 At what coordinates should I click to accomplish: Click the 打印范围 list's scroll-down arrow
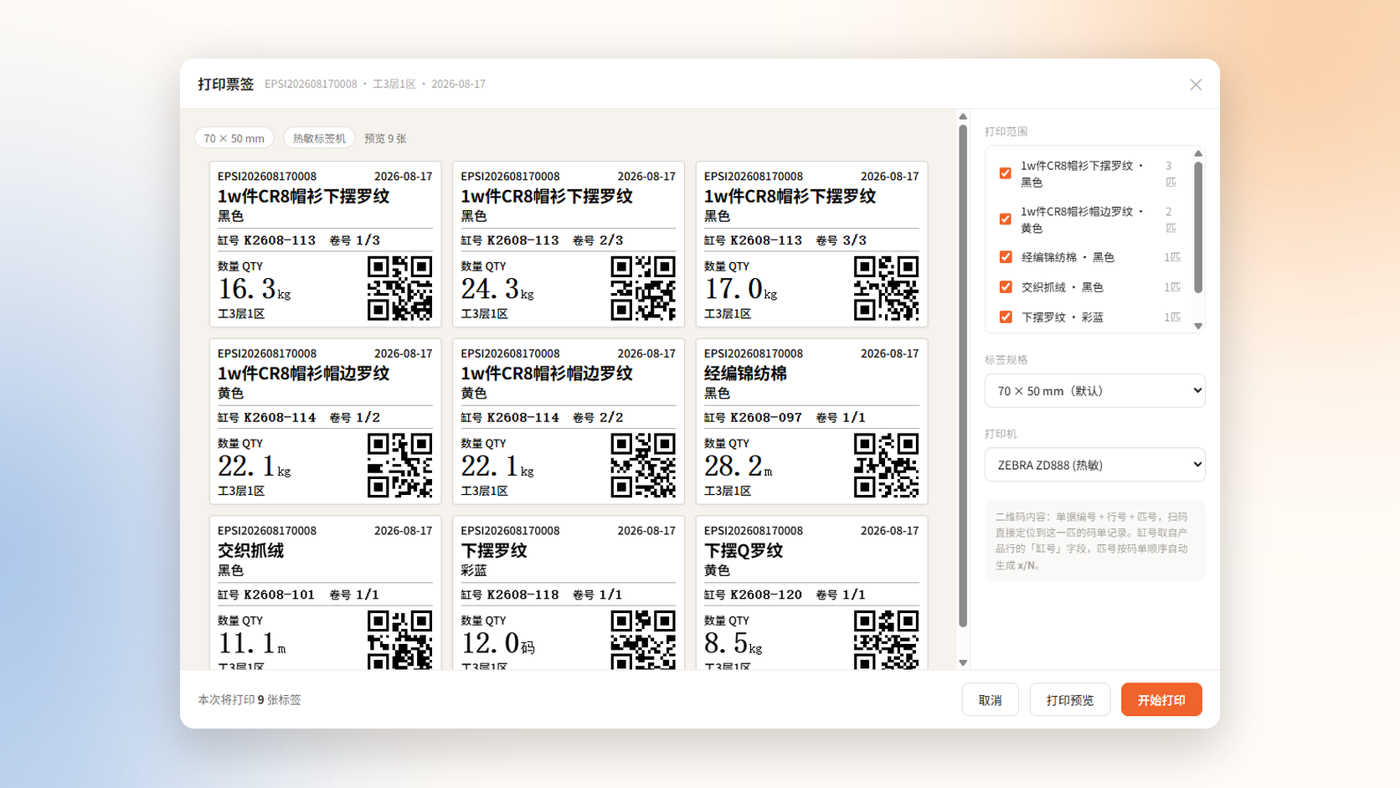pyautogui.click(x=1198, y=327)
